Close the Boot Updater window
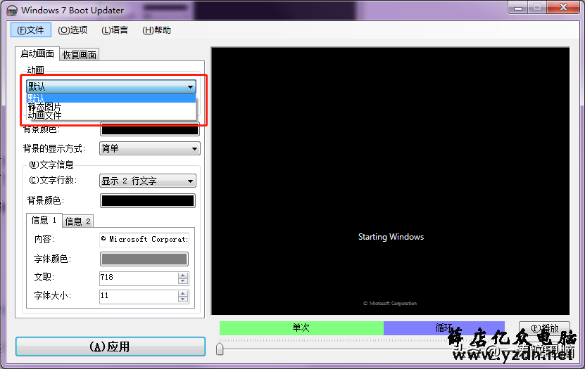 tap(563, 8)
